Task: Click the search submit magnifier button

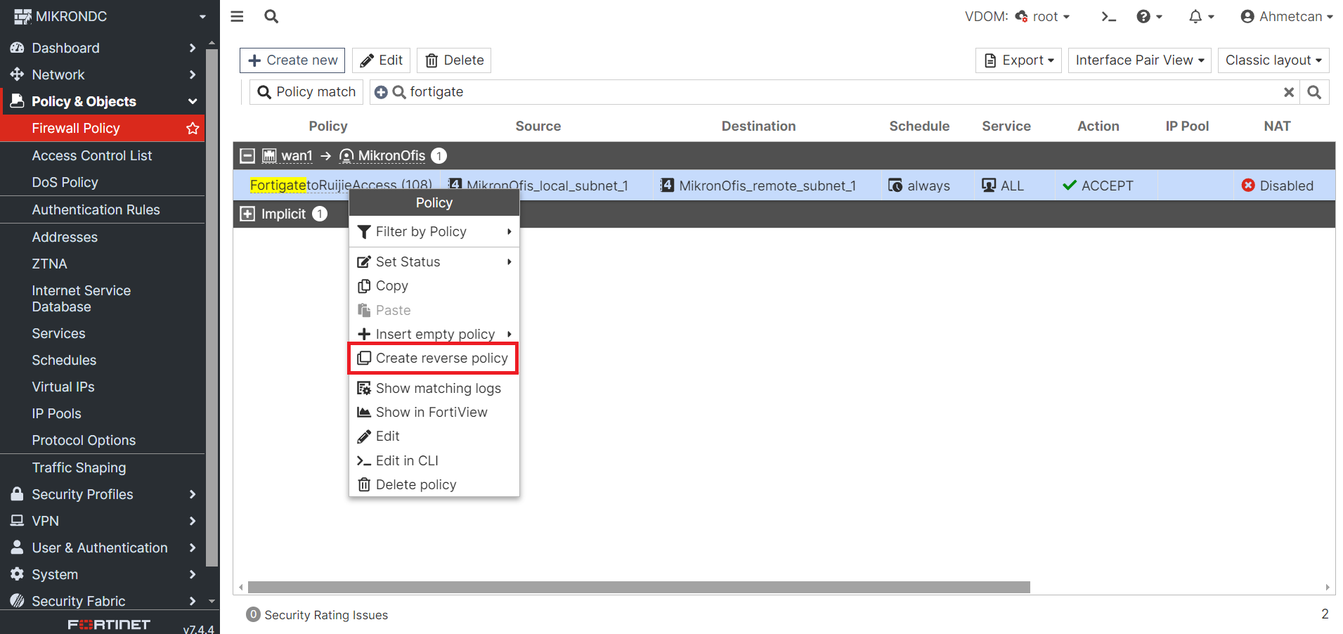Action: pyautogui.click(x=1314, y=92)
